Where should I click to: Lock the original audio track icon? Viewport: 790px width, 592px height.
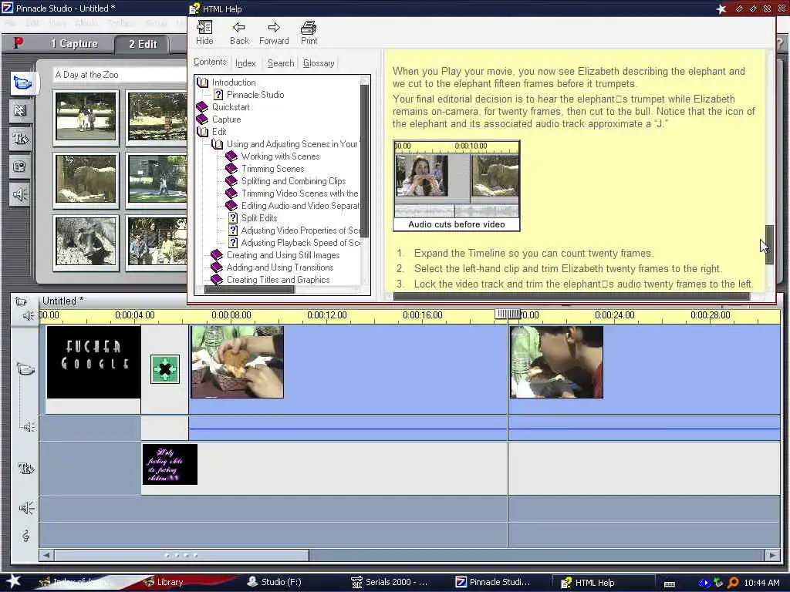click(29, 427)
